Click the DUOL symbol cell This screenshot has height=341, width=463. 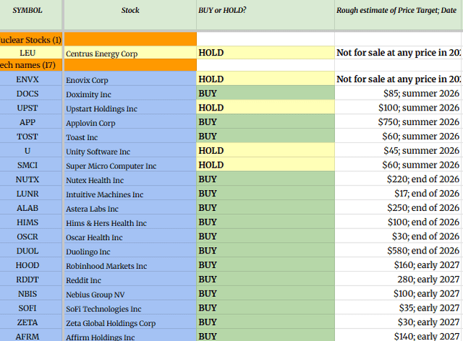pos(30,251)
